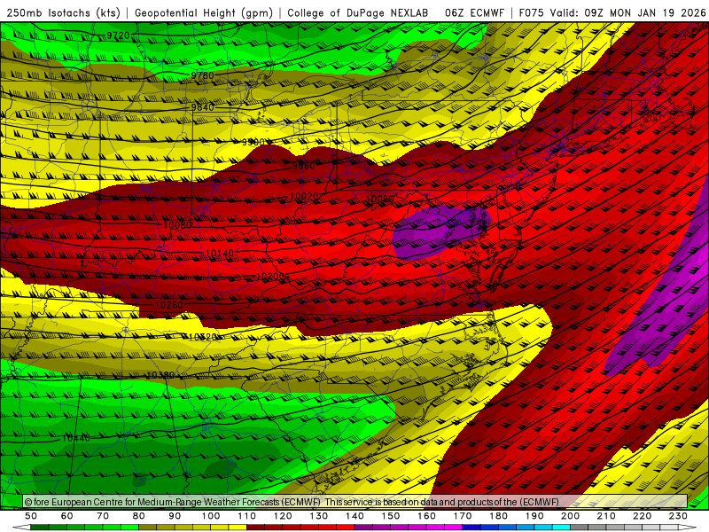Screen dimensions: 709x532
Task: Click the 9960 height contour label
Action: (x=303, y=166)
